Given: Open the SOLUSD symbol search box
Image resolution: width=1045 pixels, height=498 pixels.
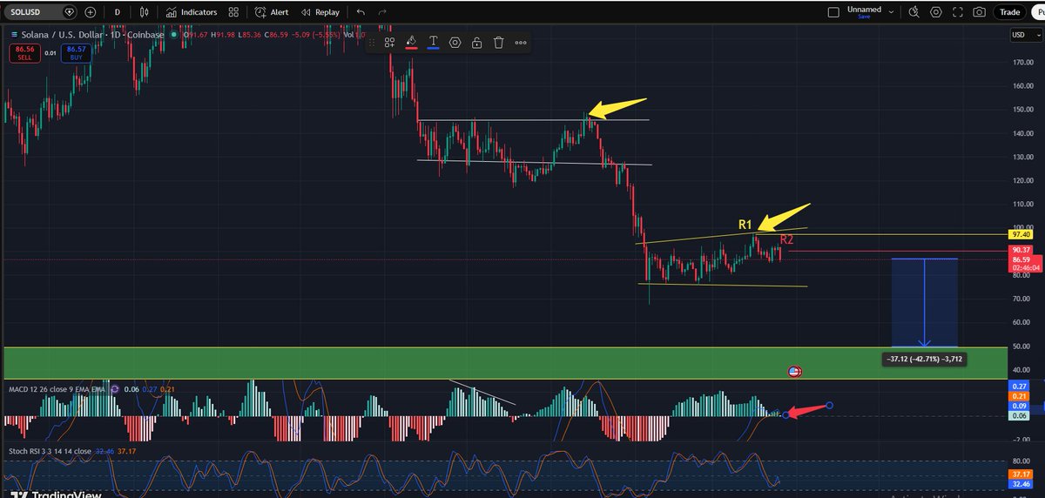Looking at the screenshot, I should coord(39,12).
